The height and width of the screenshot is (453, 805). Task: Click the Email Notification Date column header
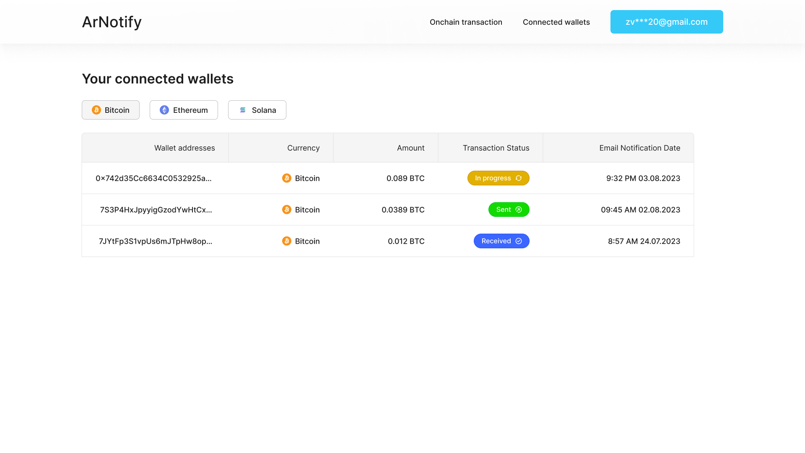(x=639, y=148)
